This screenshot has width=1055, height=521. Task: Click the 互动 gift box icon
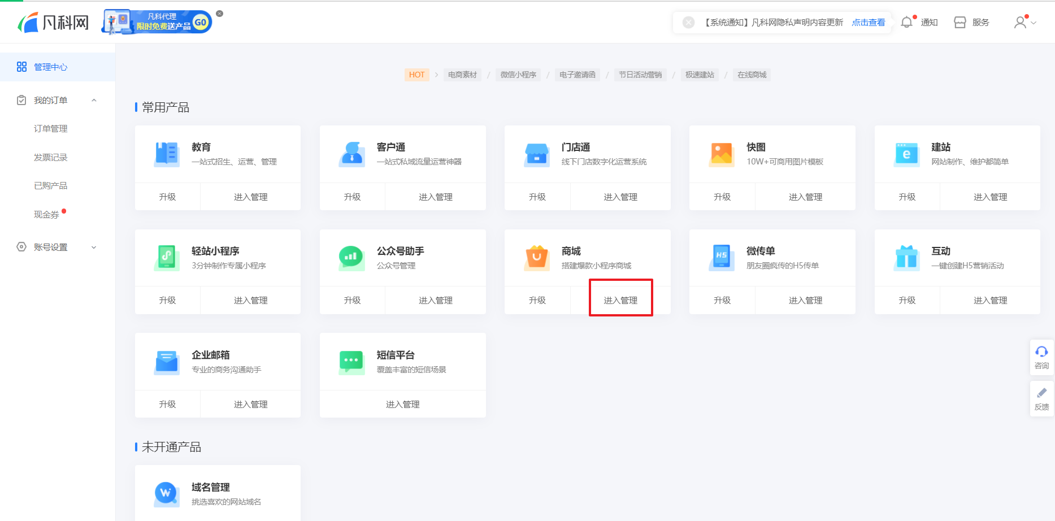(906, 258)
